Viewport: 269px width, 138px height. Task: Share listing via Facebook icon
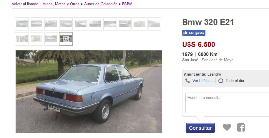click(241, 127)
